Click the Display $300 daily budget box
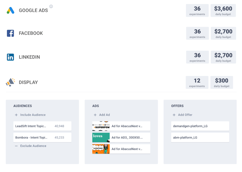The width and height of the screenshot is (242, 172). 221,82
